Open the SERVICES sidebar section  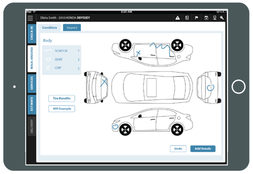pyautogui.click(x=32, y=83)
